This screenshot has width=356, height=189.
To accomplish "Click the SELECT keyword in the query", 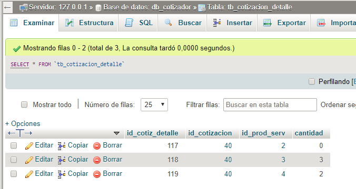I will (x=20, y=65).
